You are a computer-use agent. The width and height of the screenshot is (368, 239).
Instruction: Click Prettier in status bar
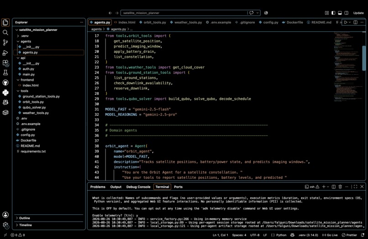click(x=349, y=235)
